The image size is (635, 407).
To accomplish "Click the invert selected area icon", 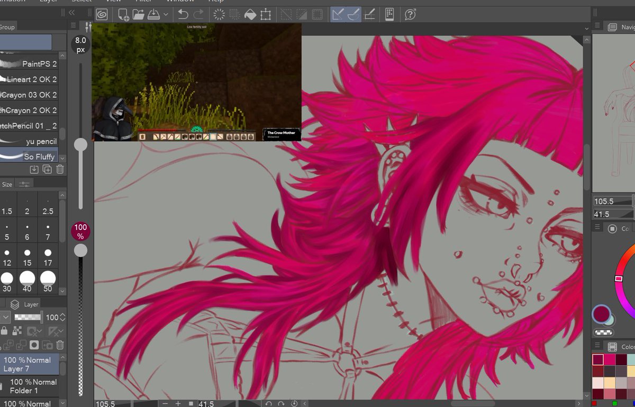I will point(302,14).
